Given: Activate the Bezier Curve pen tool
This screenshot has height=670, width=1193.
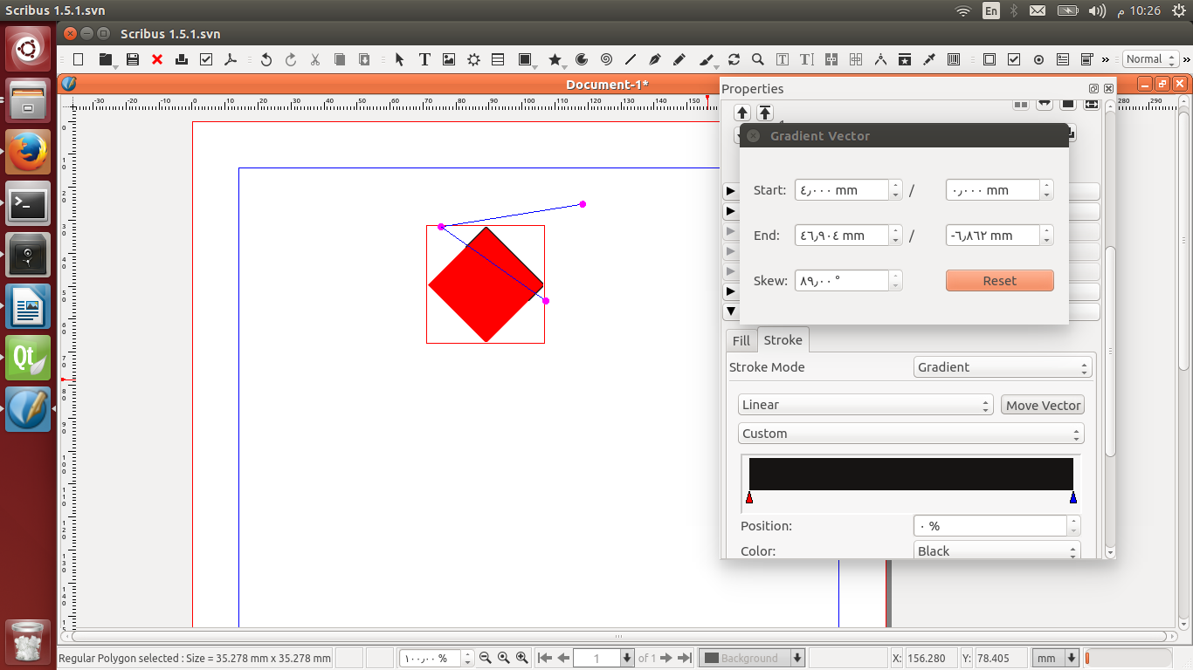Looking at the screenshot, I should coord(655,59).
